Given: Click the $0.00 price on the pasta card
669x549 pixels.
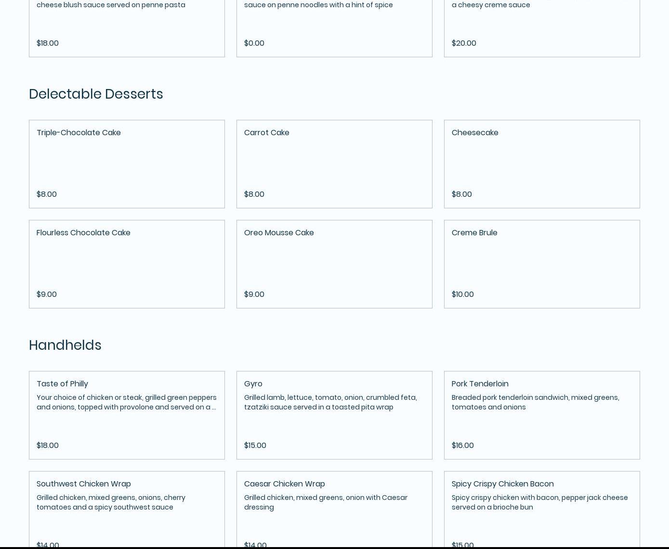Looking at the screenshot, I should (254, 43).
